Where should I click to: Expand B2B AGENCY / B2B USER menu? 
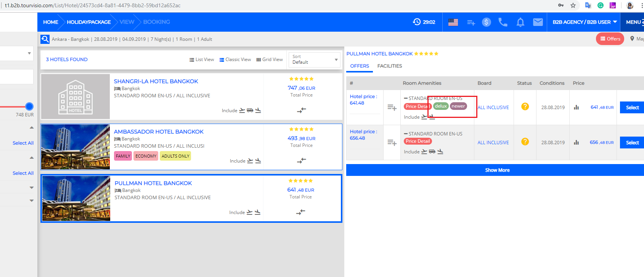(x=585, y=22)
